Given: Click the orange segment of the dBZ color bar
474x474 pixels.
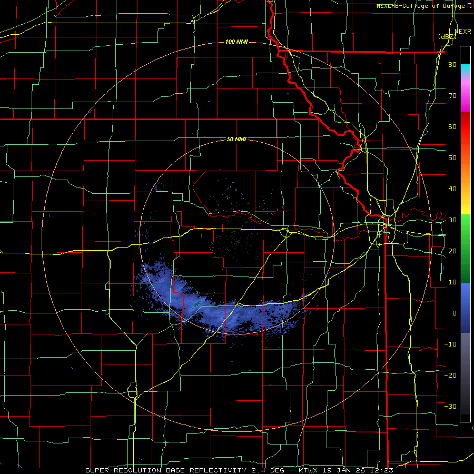Looking at the screenshot, I should pos(465,174).
